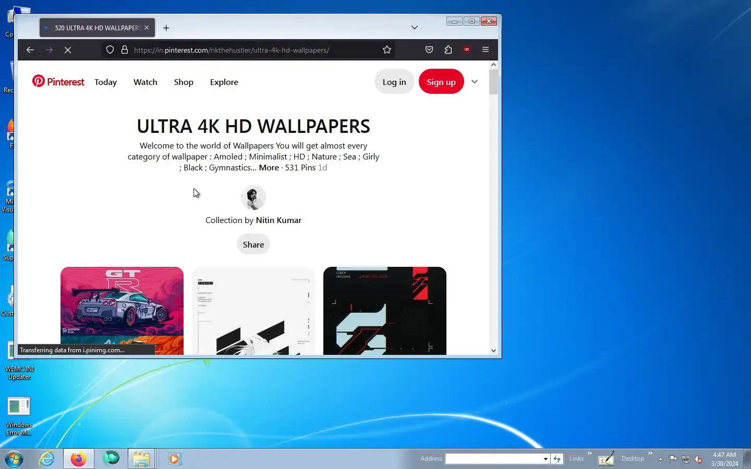Show hidden tray icons arrow
Screen dimensions: 751x469
pyautogui.click(x=660, y=459)
